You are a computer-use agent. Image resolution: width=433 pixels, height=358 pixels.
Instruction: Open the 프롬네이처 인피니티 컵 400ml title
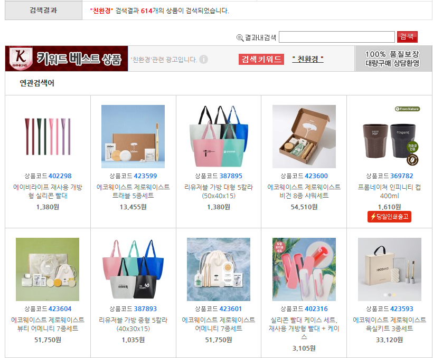(x=389, y=191)
